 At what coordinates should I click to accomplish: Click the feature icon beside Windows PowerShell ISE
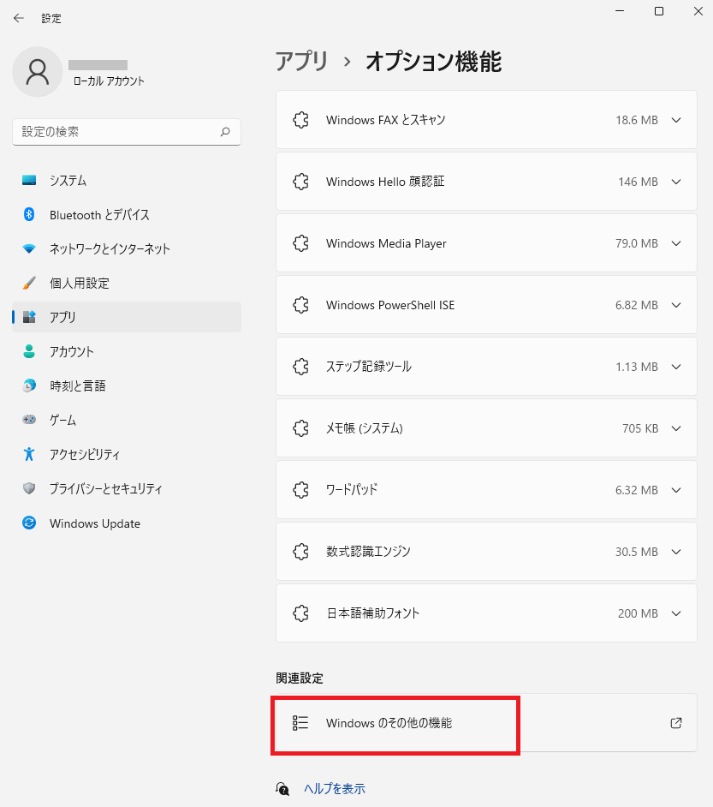(300, 305)
